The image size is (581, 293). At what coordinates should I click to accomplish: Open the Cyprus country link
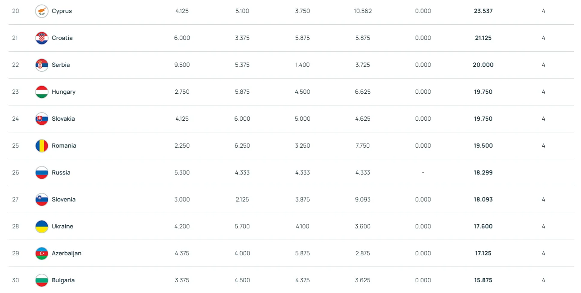point(62,11)
